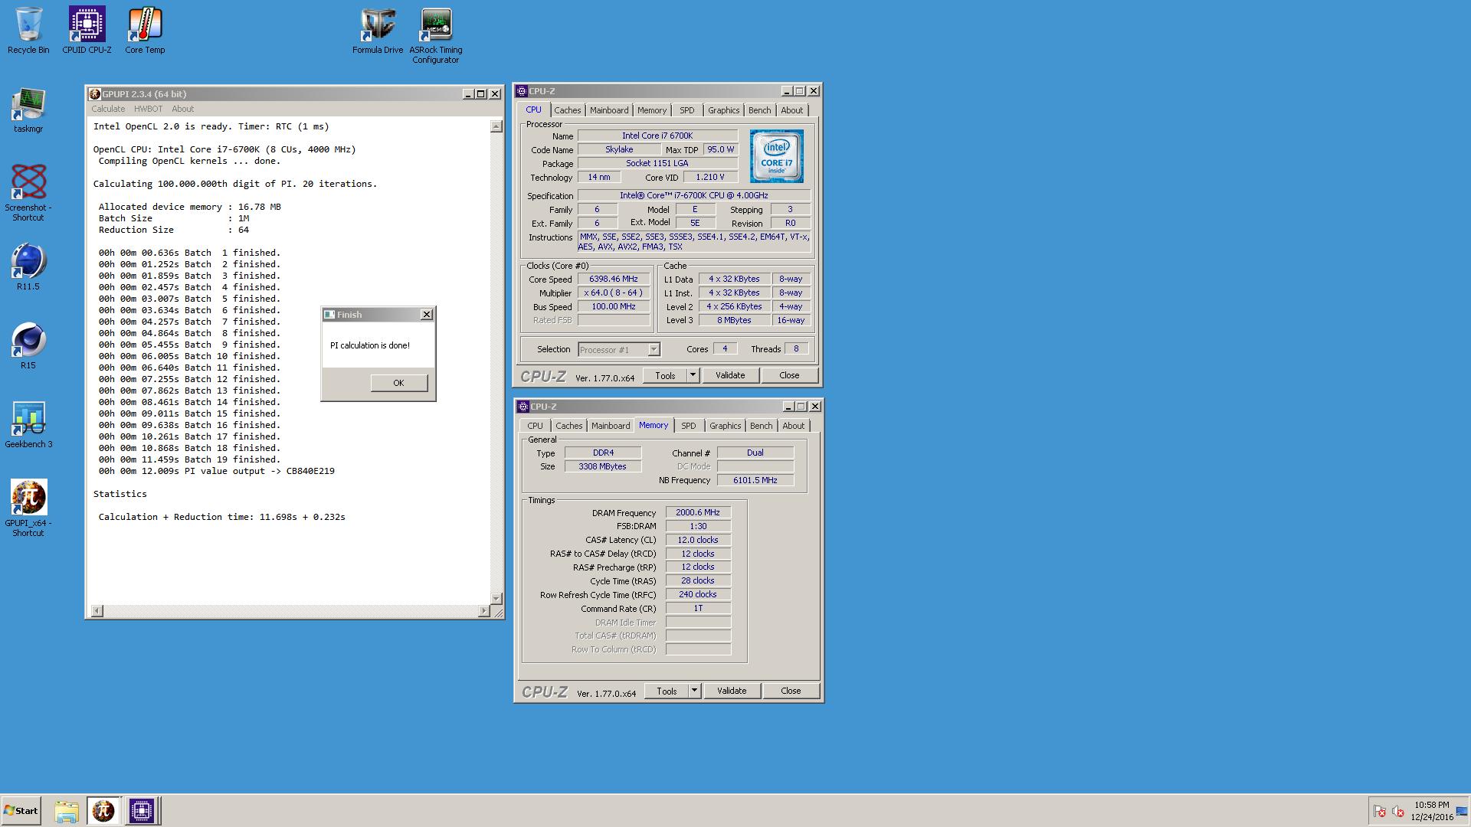1471x827 pixels.
Task: Open About tab in upper CPU-Z
Action: click(792, 110)
